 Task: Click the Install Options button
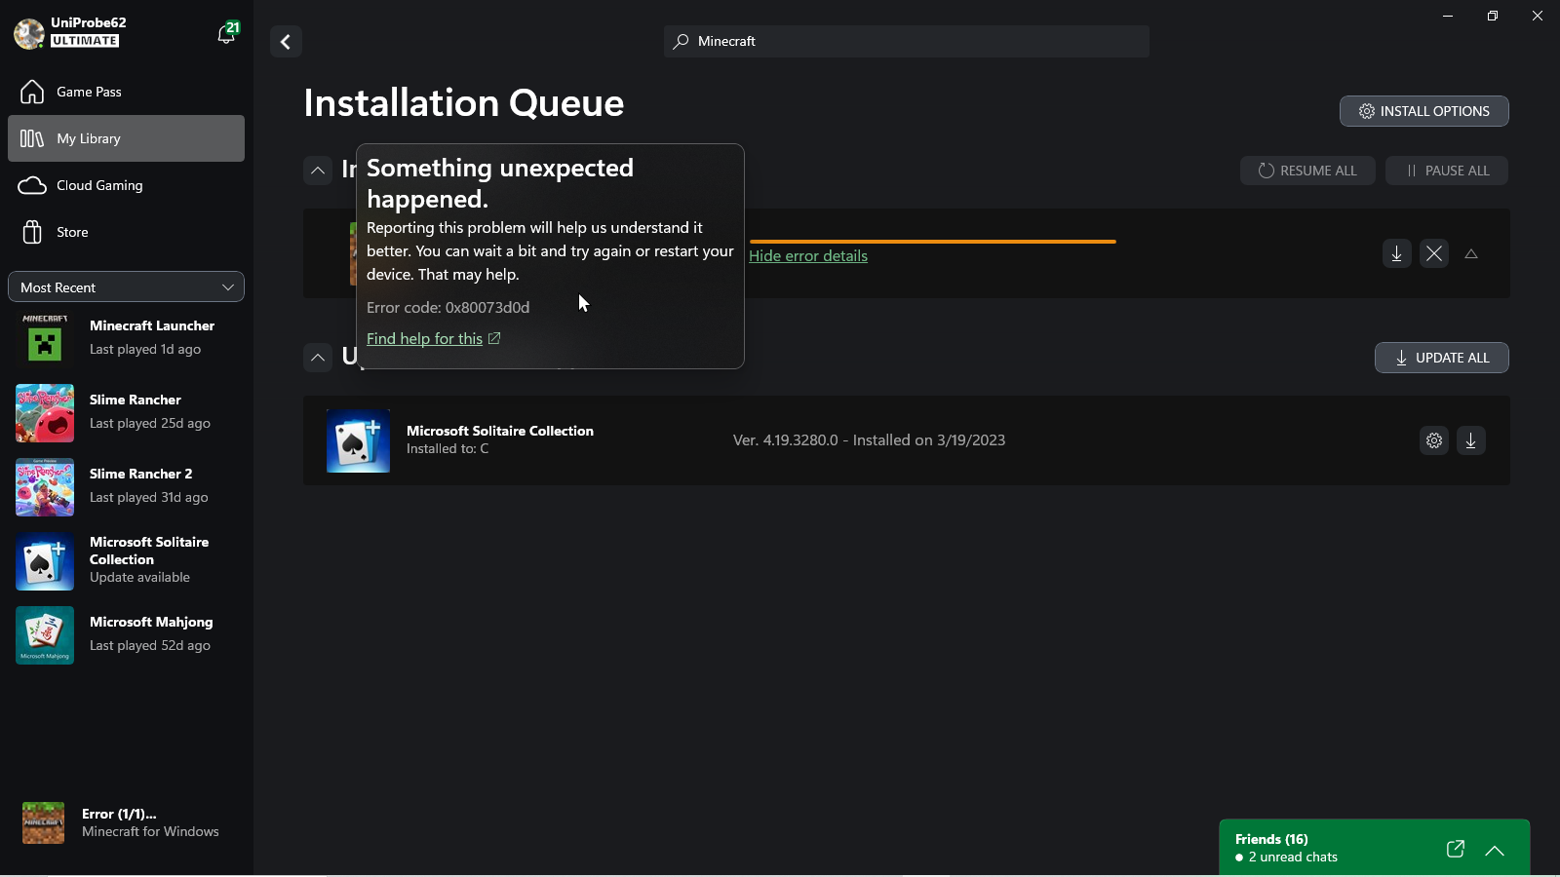click(1423, 111)
